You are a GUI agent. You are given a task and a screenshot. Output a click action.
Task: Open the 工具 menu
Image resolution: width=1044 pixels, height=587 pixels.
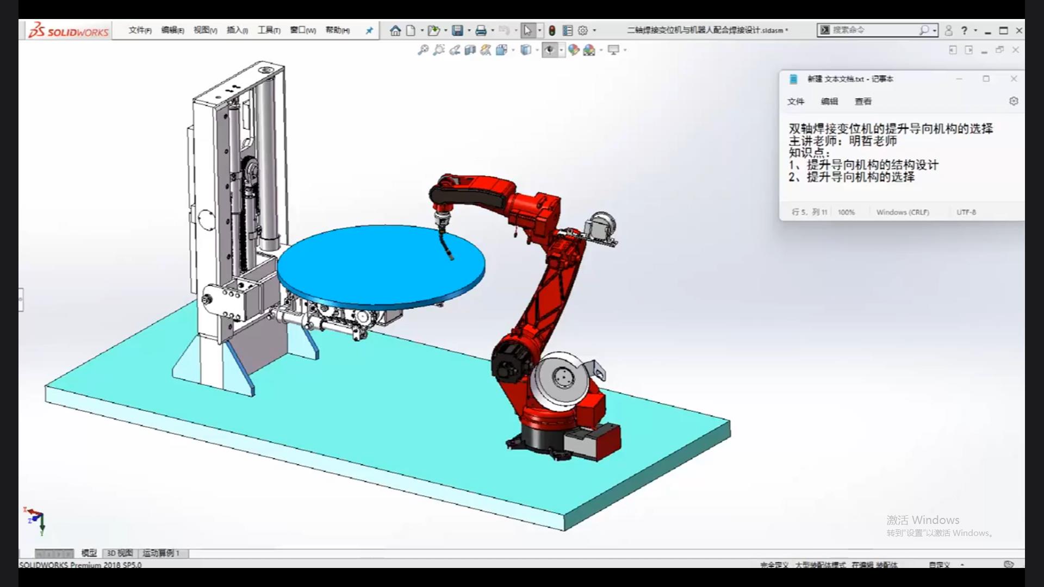pyautogui.click(x=269, y=30)
